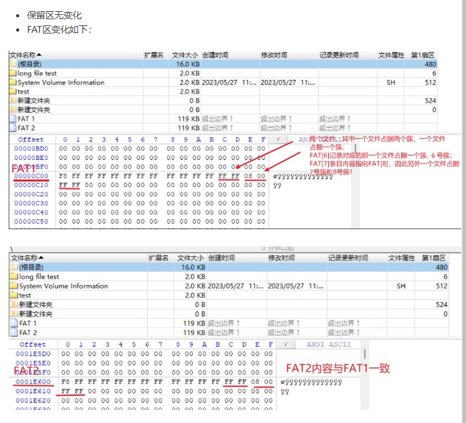Image resolution: width=466 pixels, height=423 pixels.
Task: Sort by 文件名称 column header in FAT2 screenshot
Action: point(27,258)
